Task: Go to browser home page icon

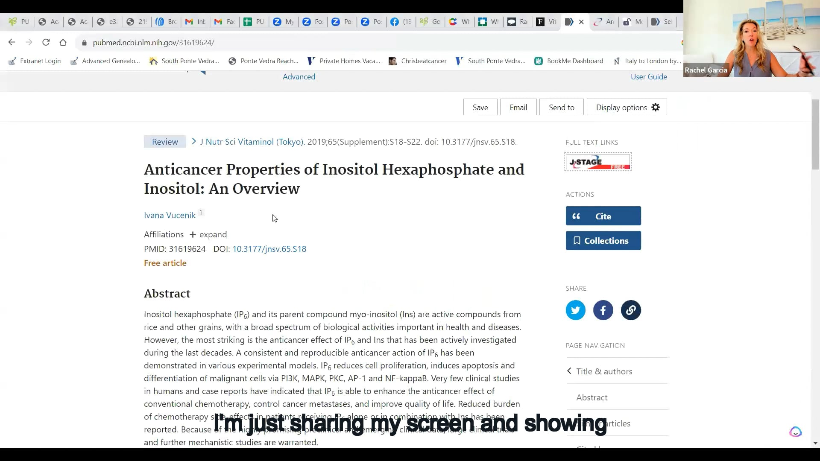Action: [x=63, y=42]
